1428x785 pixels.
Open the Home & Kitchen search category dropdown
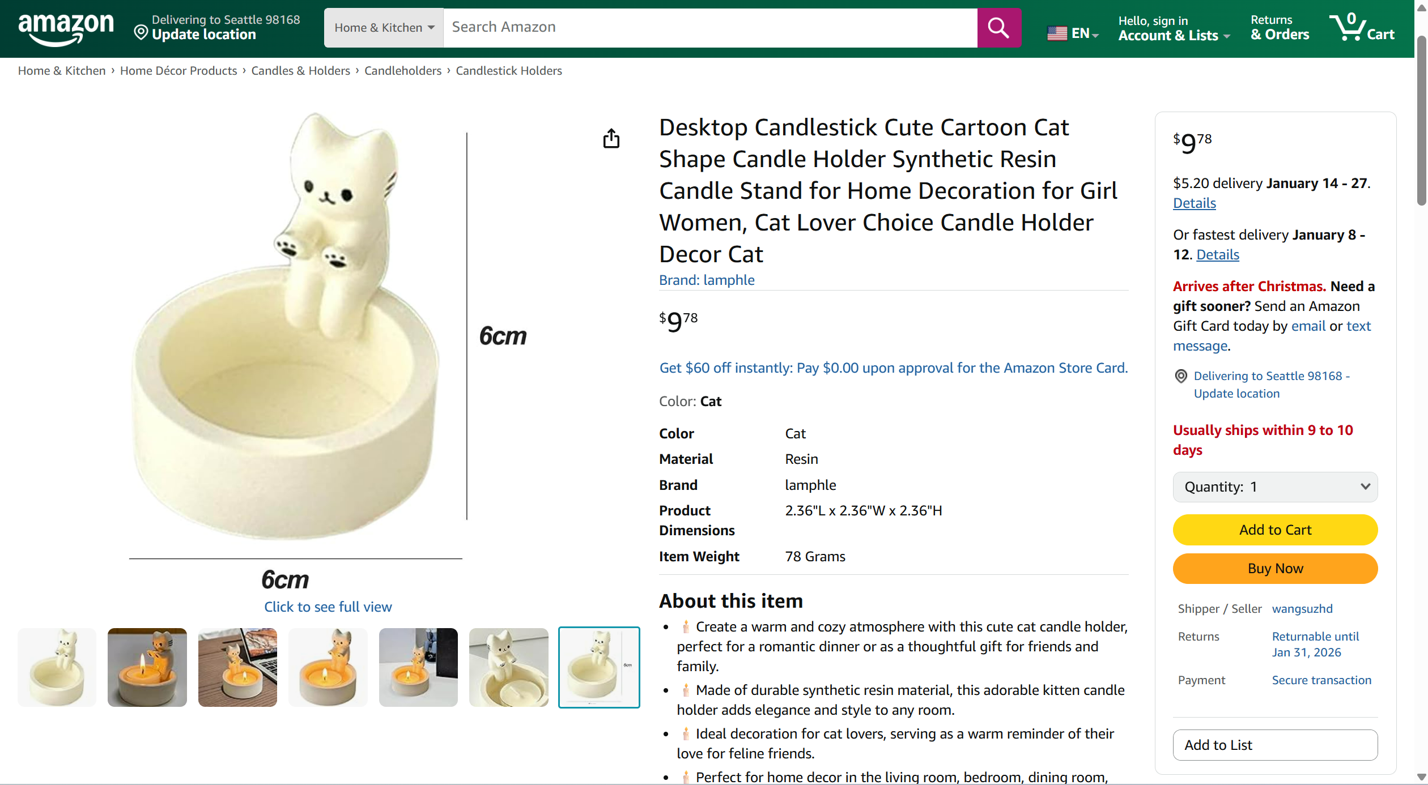pyautogui.click(x=384, y=28)
